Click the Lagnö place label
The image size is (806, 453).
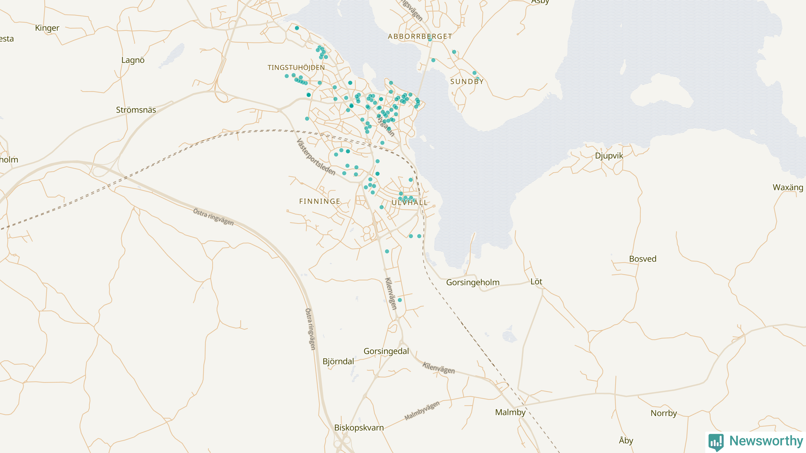pyautogui.click(x=133, y=60)
